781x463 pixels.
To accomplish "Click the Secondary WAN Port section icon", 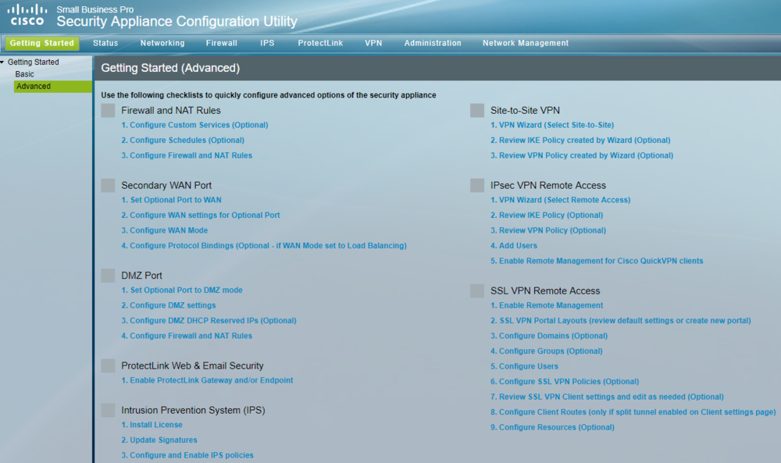I will (x=108, y=186).
